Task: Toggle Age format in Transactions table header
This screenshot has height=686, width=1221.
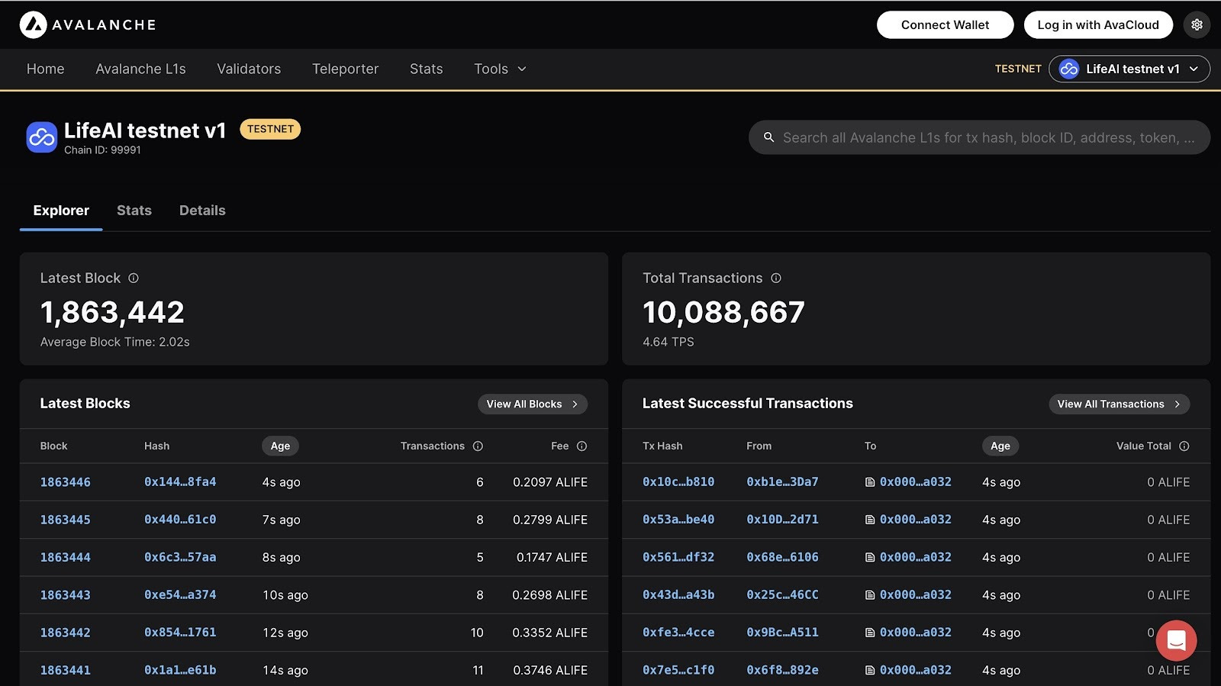Action: (x=1000, y=446)
